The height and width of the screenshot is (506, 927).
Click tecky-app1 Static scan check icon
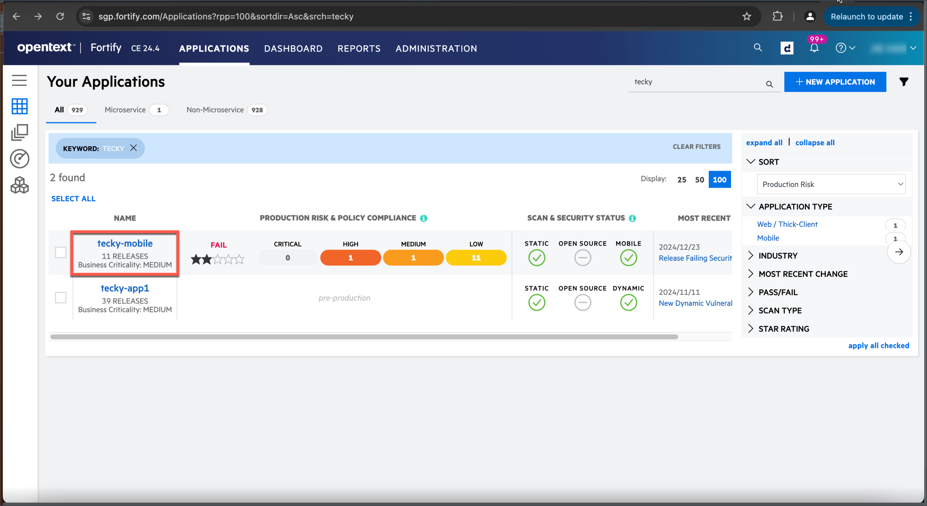537,303
